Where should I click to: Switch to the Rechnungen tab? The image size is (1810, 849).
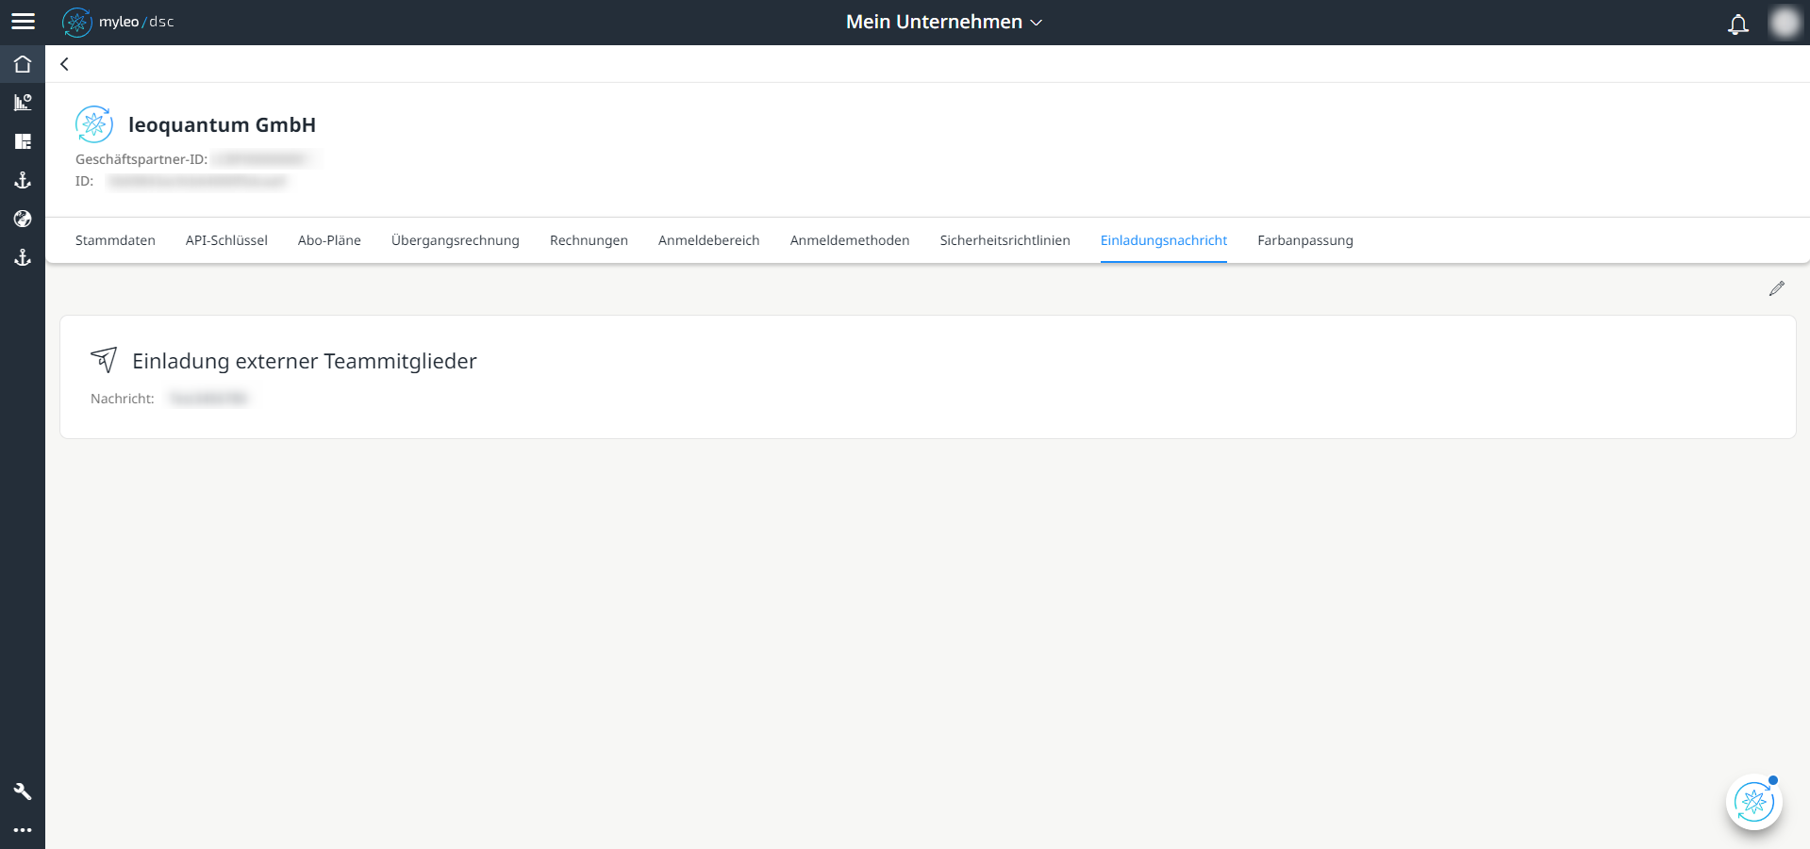[589, 240]
